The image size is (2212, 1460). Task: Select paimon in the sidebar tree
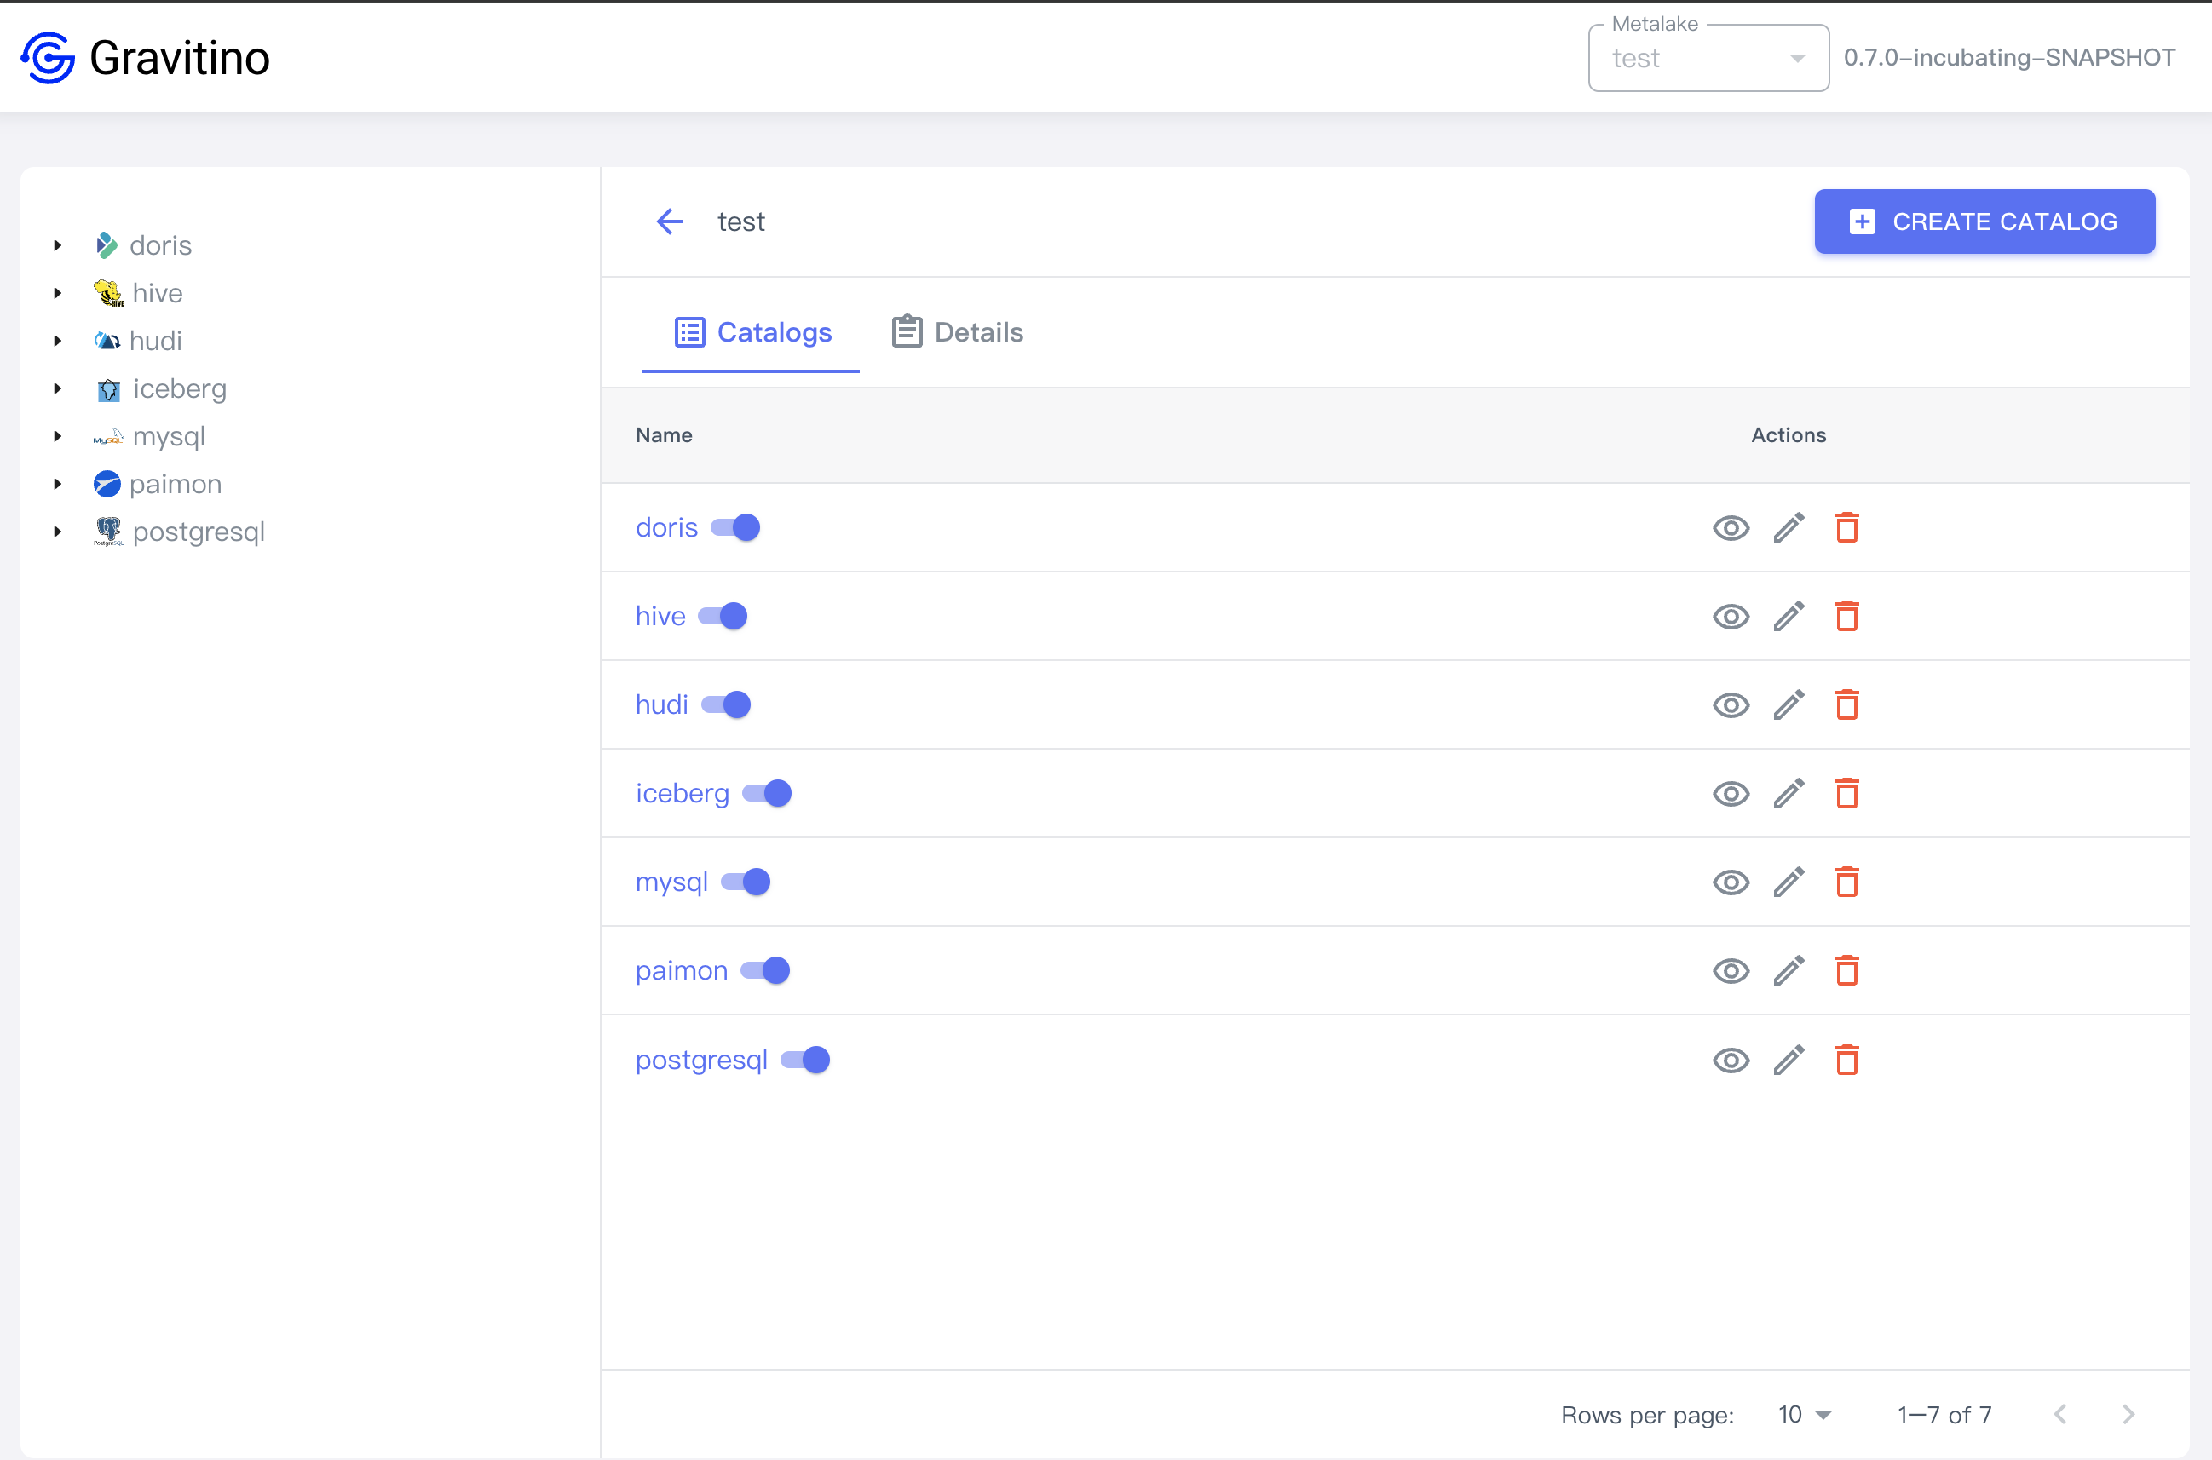pyautogui.click(x=175, y=484)
